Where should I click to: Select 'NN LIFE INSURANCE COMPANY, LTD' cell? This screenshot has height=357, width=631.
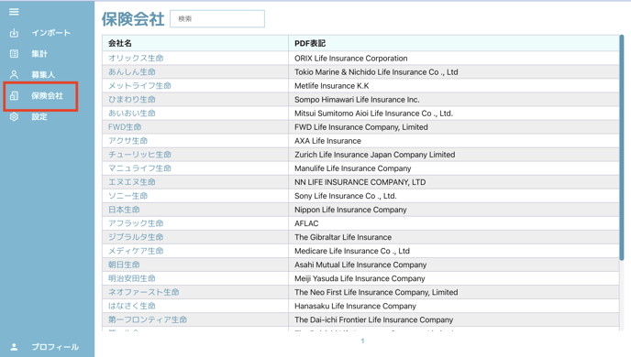point(453,182)
